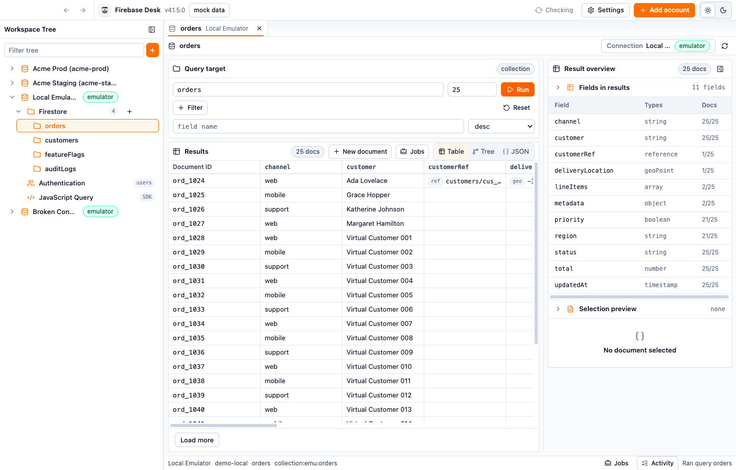Switch results to Tree view
The image size is (736, 470).
click(484, 152)
